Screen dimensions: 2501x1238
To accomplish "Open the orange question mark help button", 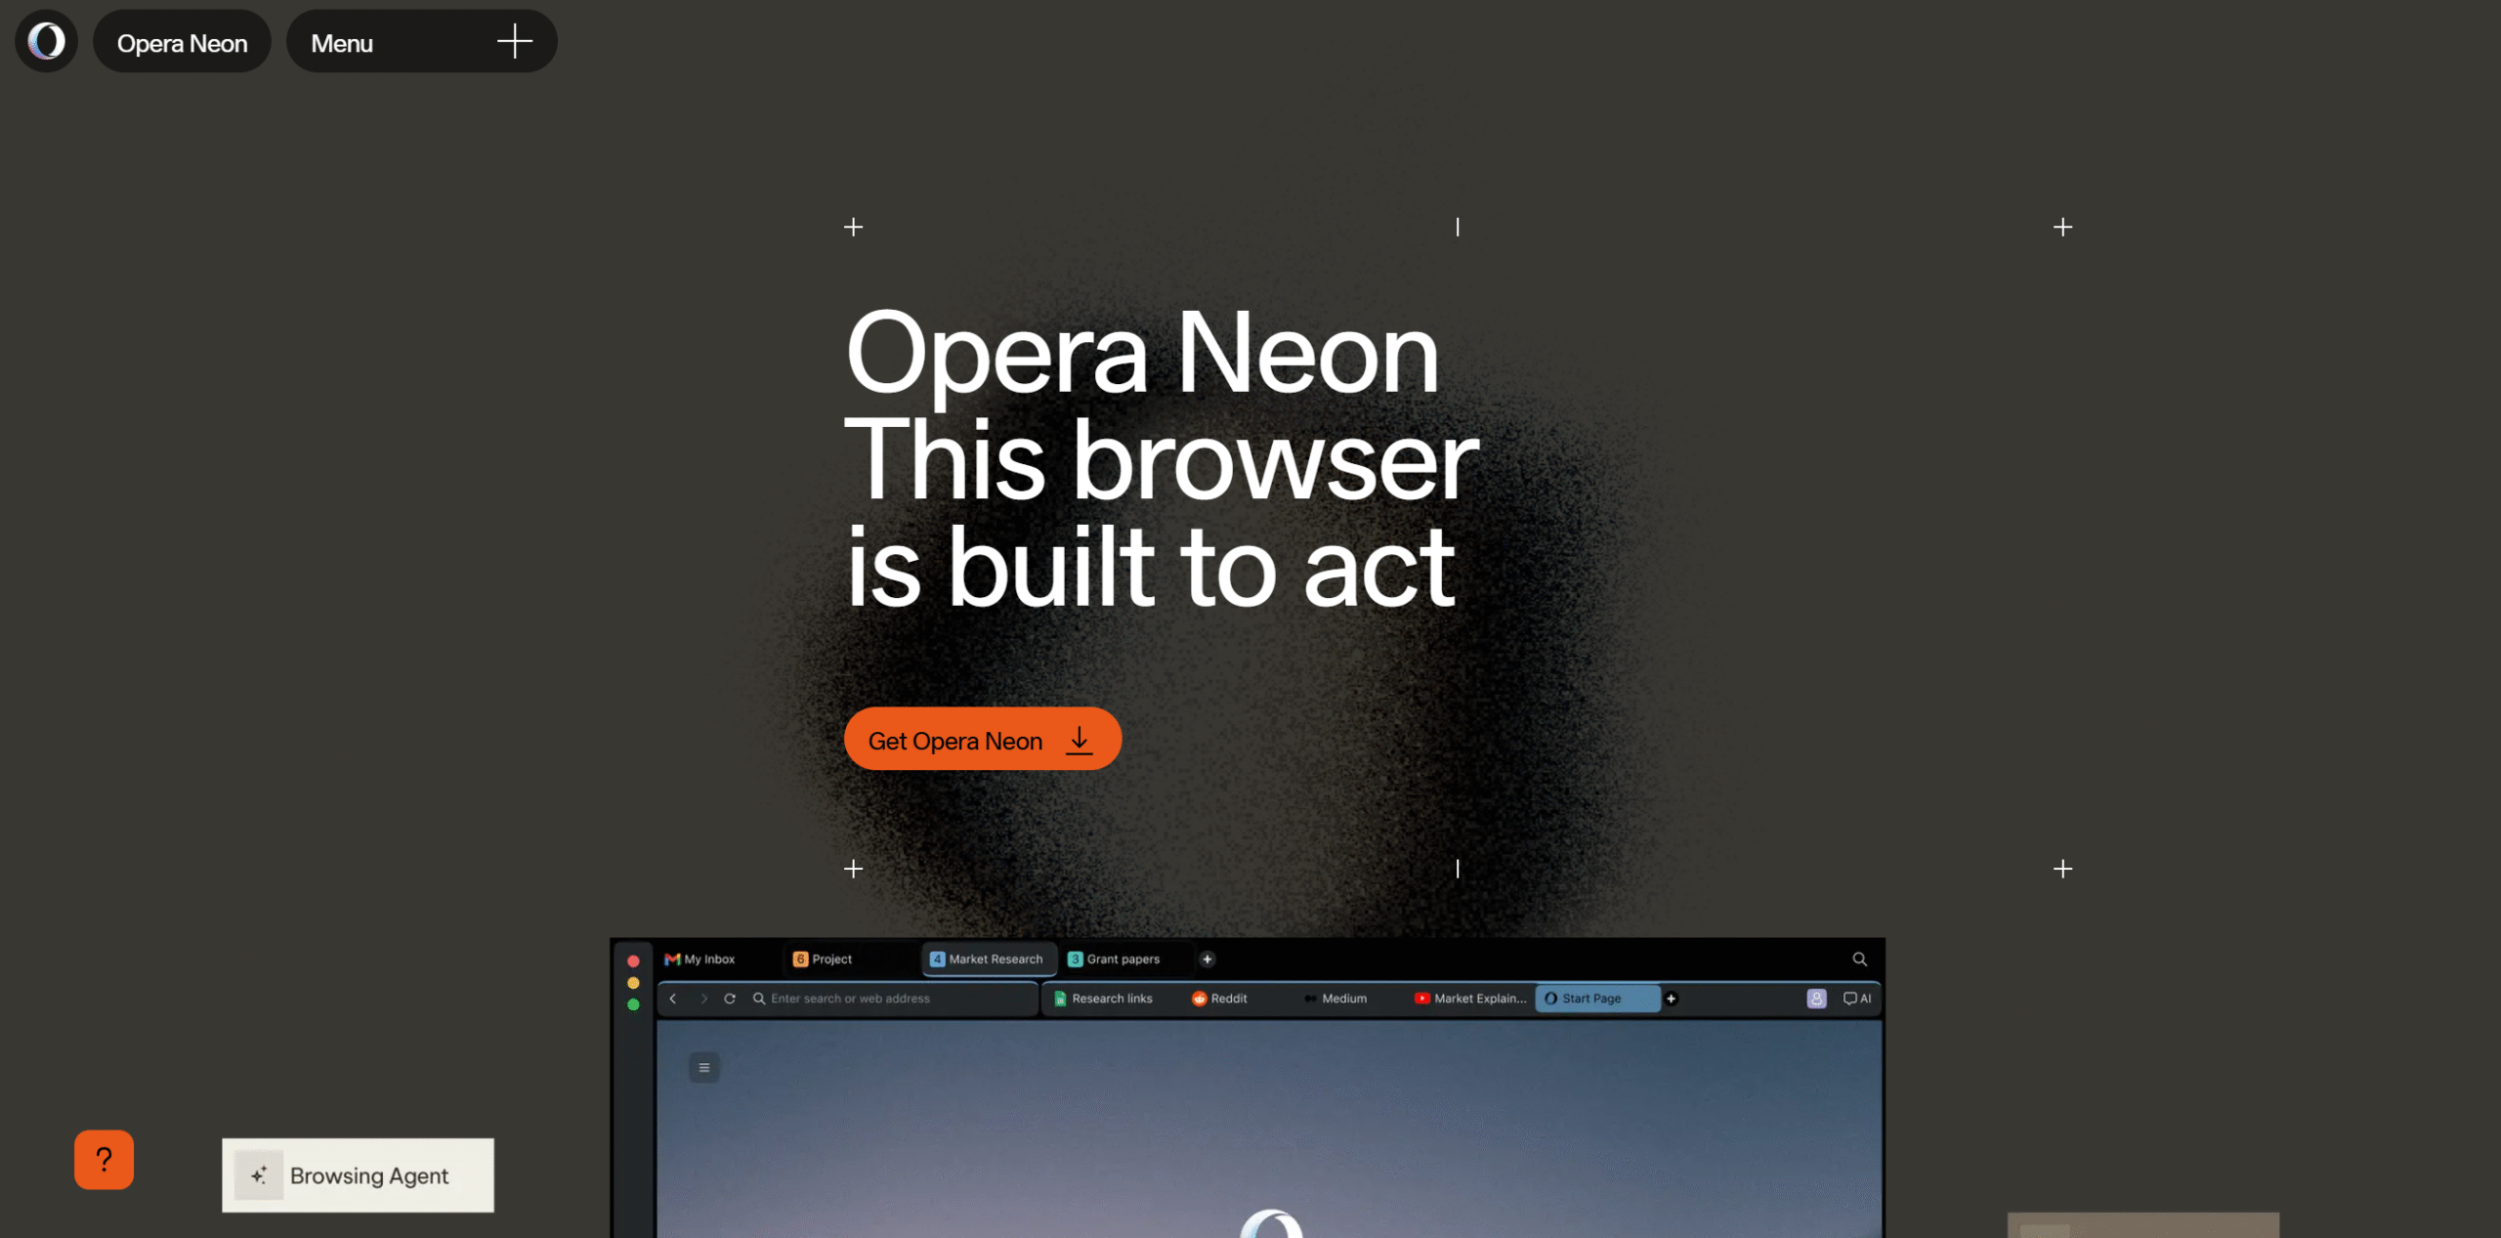I will click(x=104, y=1160).
